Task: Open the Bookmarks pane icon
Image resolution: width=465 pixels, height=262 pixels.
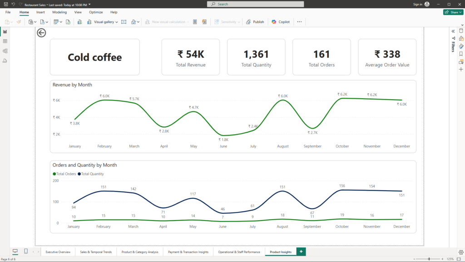Action: [461, 54]
